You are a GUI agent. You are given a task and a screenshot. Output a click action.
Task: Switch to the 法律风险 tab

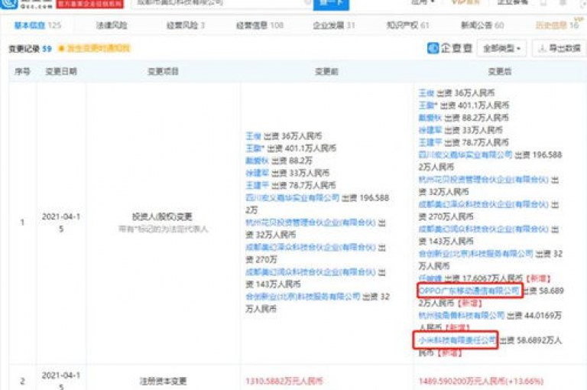click(x=112, y=25)
